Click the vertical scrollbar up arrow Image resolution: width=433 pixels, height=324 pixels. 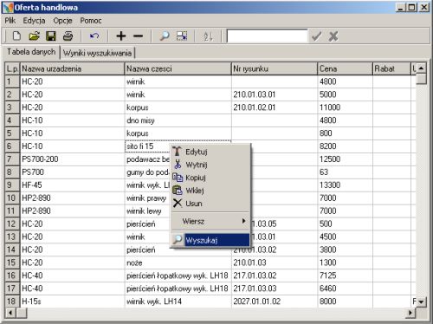pyautogui.click(x=421, y=68)
